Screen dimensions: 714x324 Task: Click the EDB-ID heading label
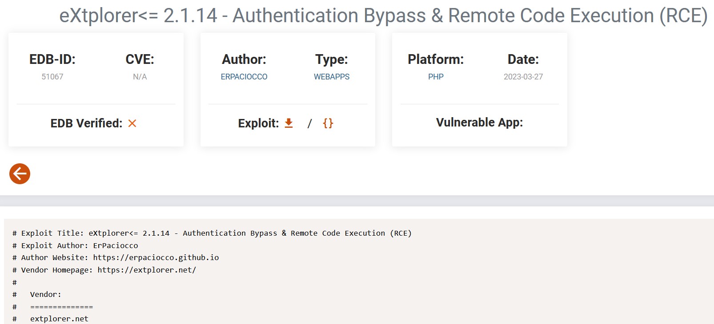tap(52, 59)
